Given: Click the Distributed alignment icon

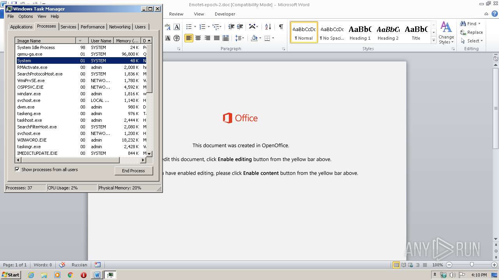Looking at the screenshot, I should coord(225,38).
